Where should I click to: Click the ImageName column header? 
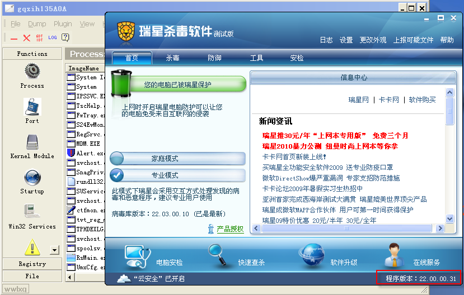(x=85, y=68)
